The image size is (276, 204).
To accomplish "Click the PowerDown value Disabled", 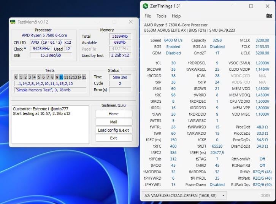I will pos(217,185).
